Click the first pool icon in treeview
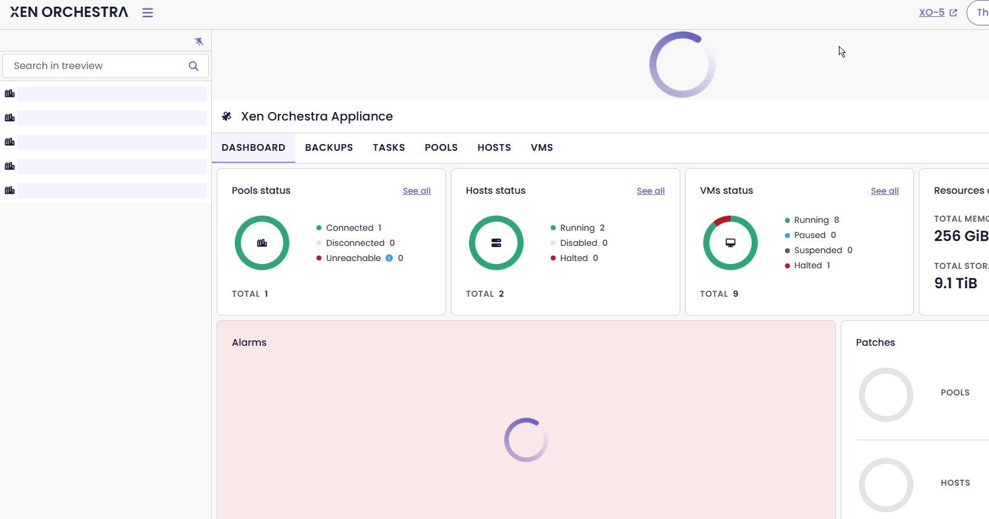Image resolution: width=989 pixels, height=519 pixels. click(10, 93)
